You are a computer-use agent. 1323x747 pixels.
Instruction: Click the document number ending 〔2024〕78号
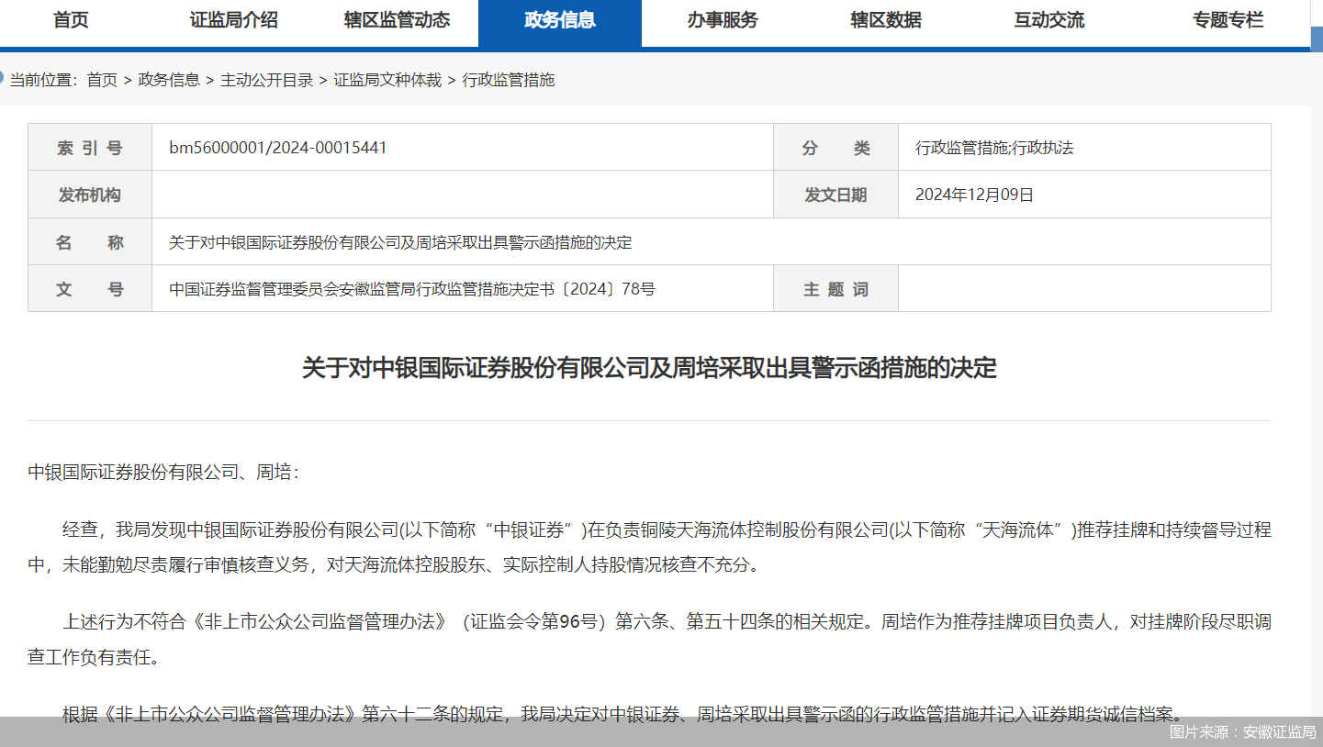[412, 289]
